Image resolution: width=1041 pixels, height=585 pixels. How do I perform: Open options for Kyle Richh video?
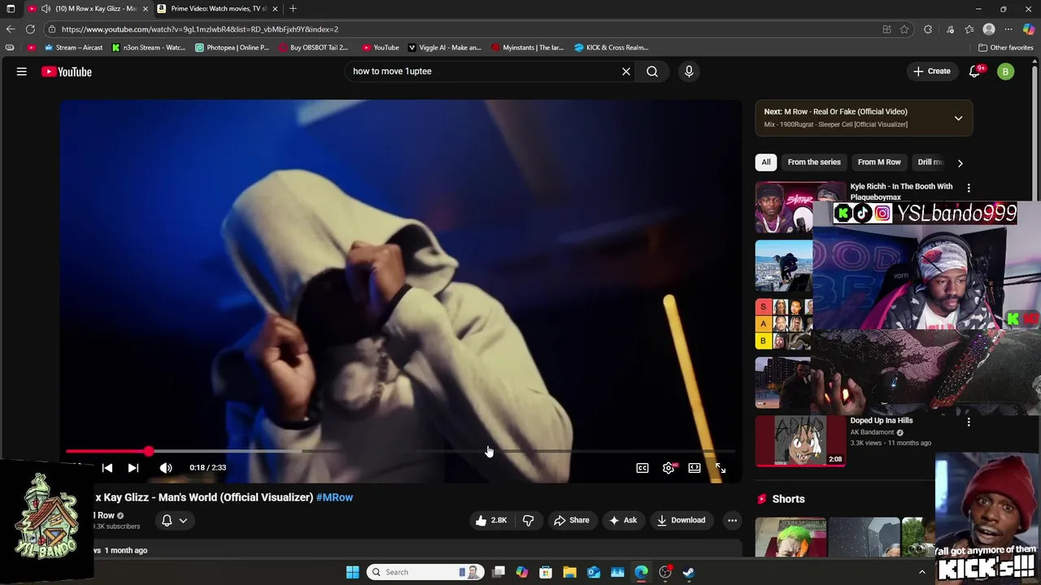point(969,188)
